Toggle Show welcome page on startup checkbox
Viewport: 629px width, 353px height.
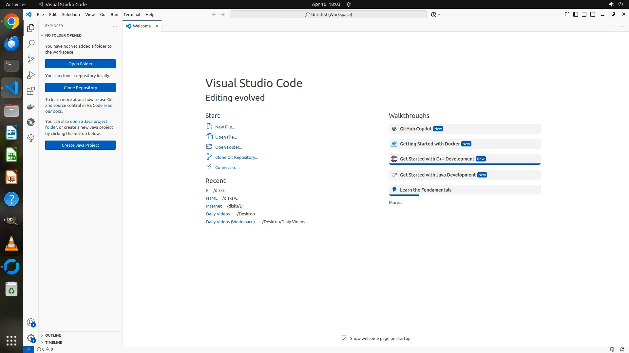click(344, 338)
